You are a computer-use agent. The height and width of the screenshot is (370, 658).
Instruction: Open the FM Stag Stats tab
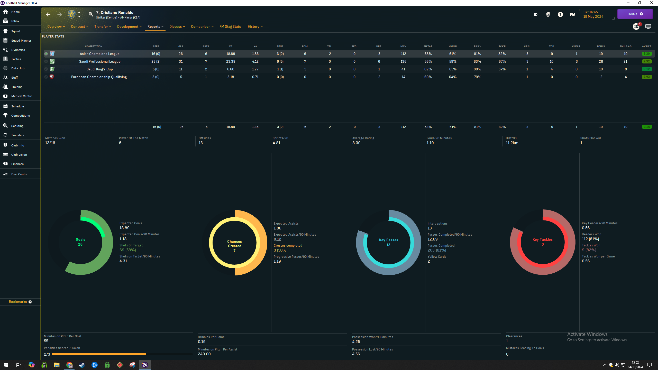[230, 26]
